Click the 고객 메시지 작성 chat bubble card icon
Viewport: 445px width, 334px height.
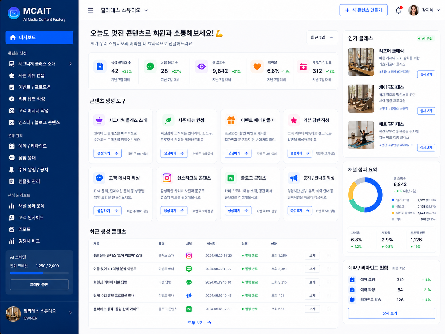coord(99,178)
